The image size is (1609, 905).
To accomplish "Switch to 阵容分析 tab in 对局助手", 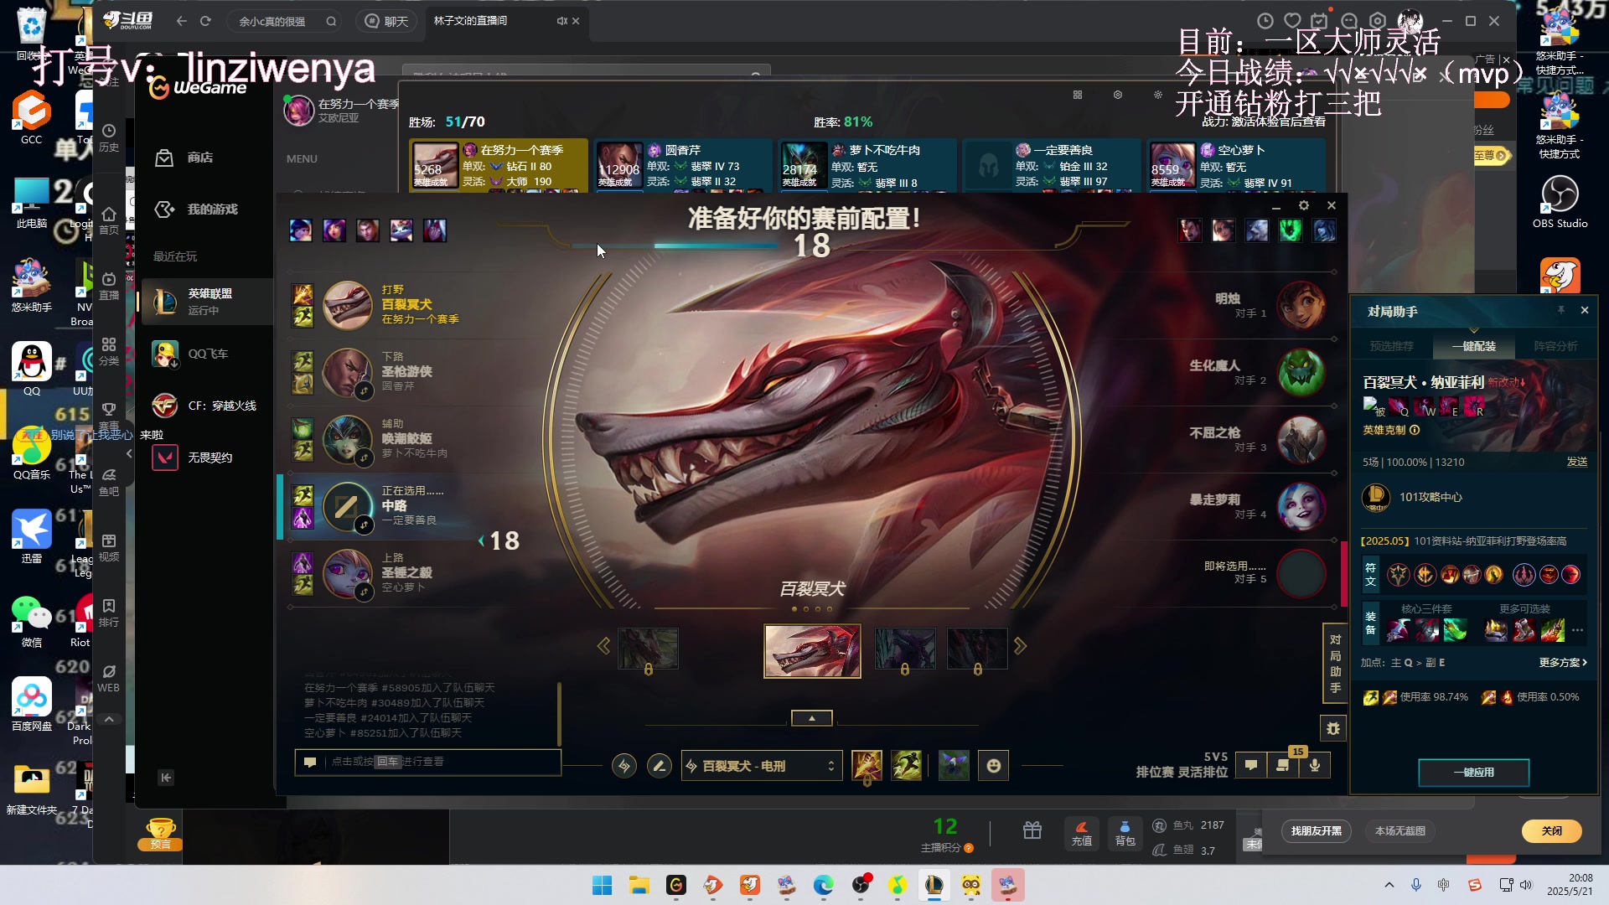I will tap(1555, 346).
